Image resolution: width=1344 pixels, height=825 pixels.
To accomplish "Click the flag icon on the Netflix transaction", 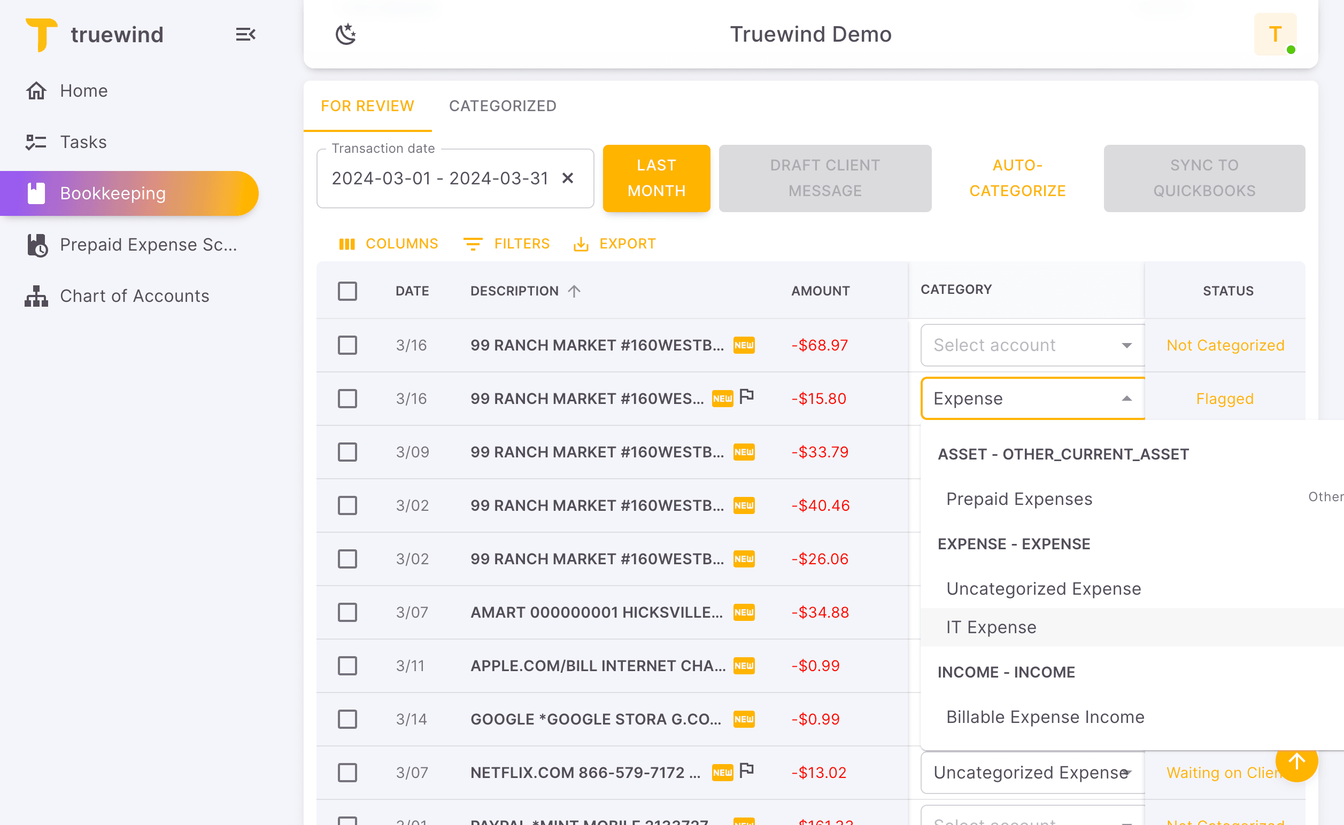I will point(747,770).
